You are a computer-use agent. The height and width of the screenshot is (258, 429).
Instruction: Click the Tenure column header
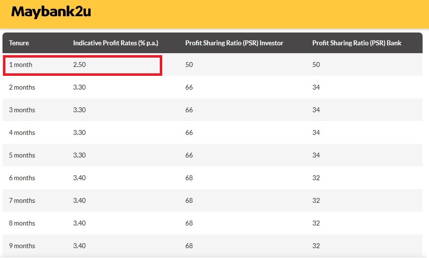coord(19,43)
